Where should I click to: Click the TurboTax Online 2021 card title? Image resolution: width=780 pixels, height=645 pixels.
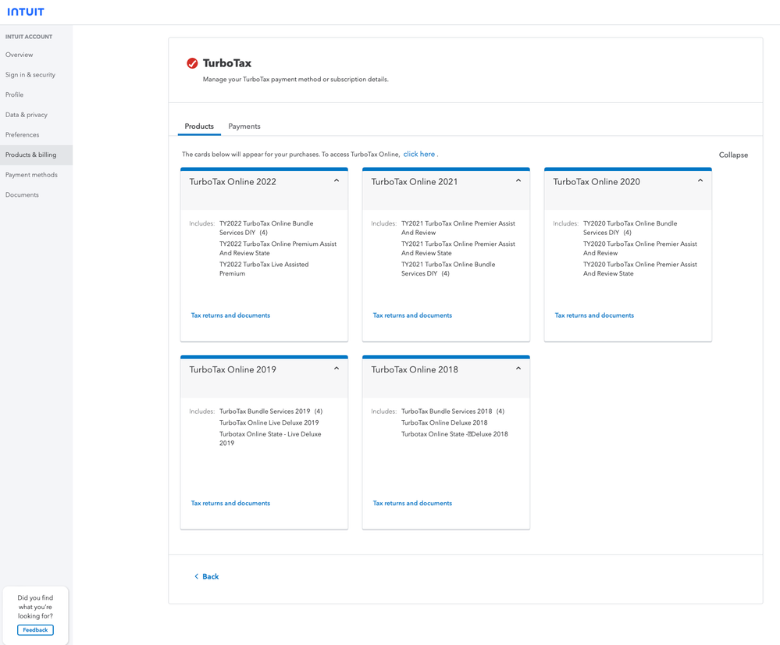click(x=415, y=182)
